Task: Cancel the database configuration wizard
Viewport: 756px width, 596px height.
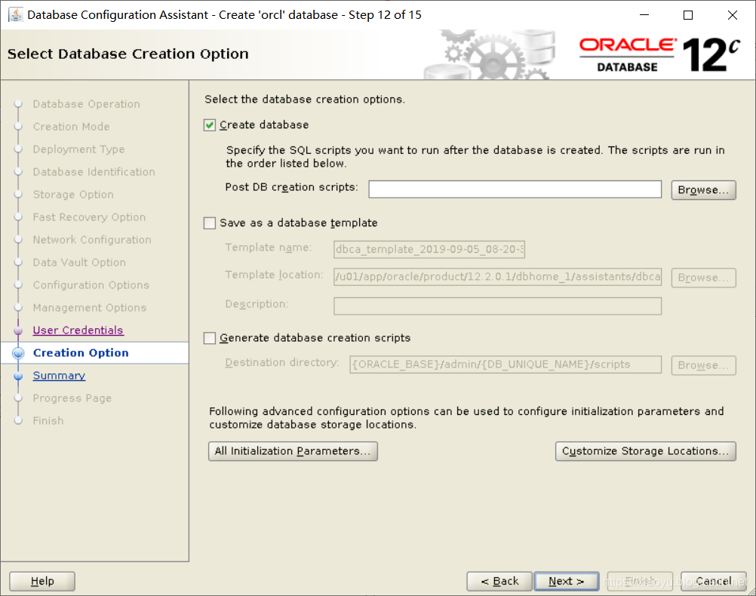Action: (714, 581)
